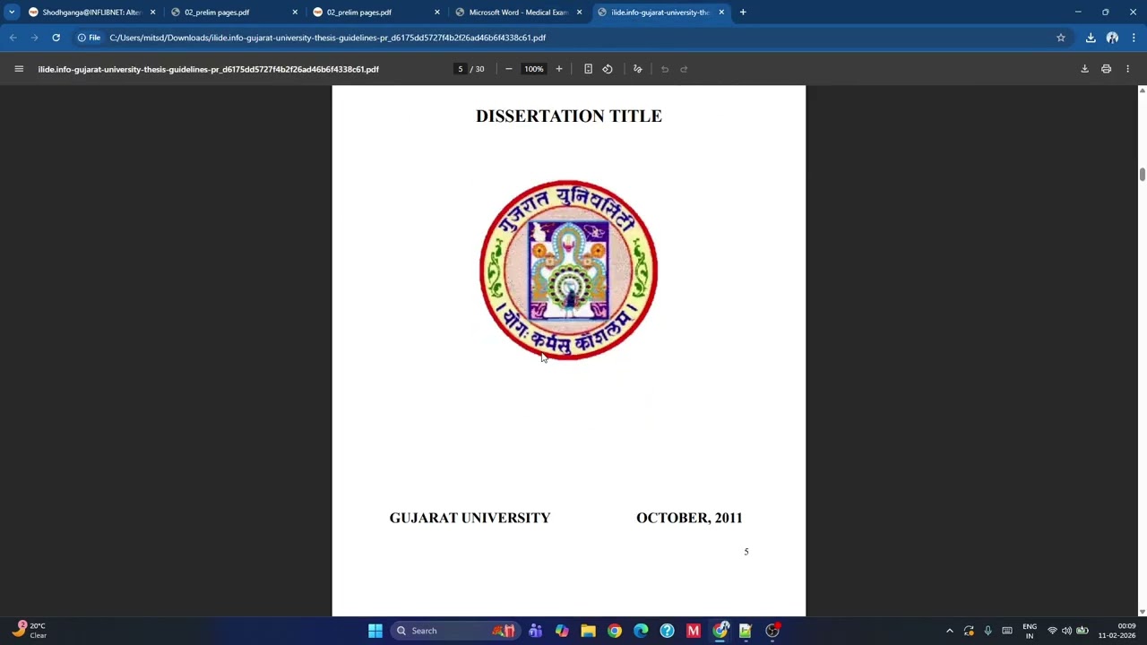Click the zoom out minus button
The image size is (1147, 645).
(509, 69)
